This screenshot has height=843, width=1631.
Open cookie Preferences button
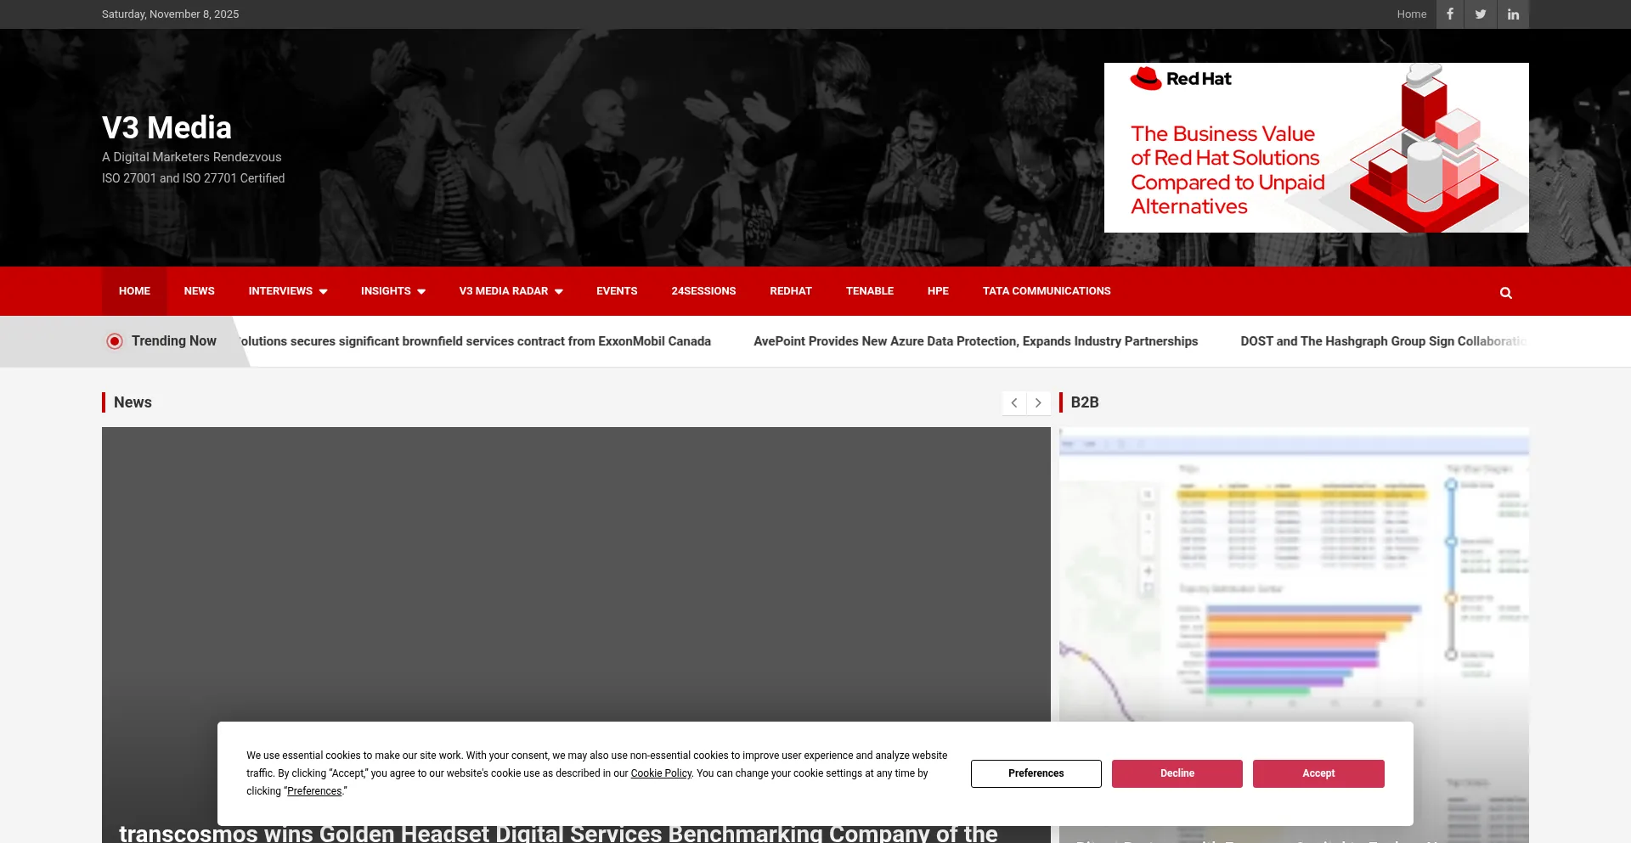pos(1036,773)
